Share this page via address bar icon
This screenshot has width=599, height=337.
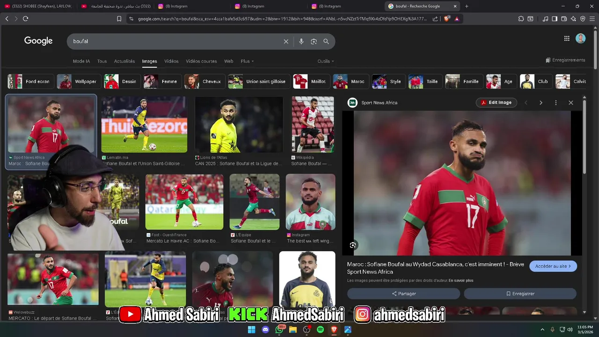pyautogui.click(x=435, y=19)
